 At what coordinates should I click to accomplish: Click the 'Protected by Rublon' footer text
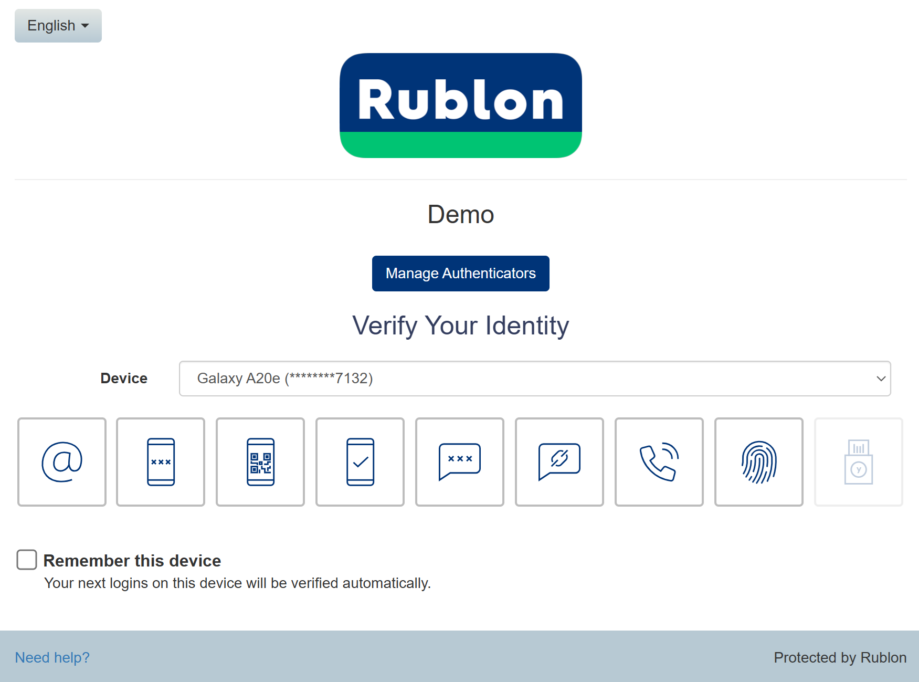[x=840, y=657]
